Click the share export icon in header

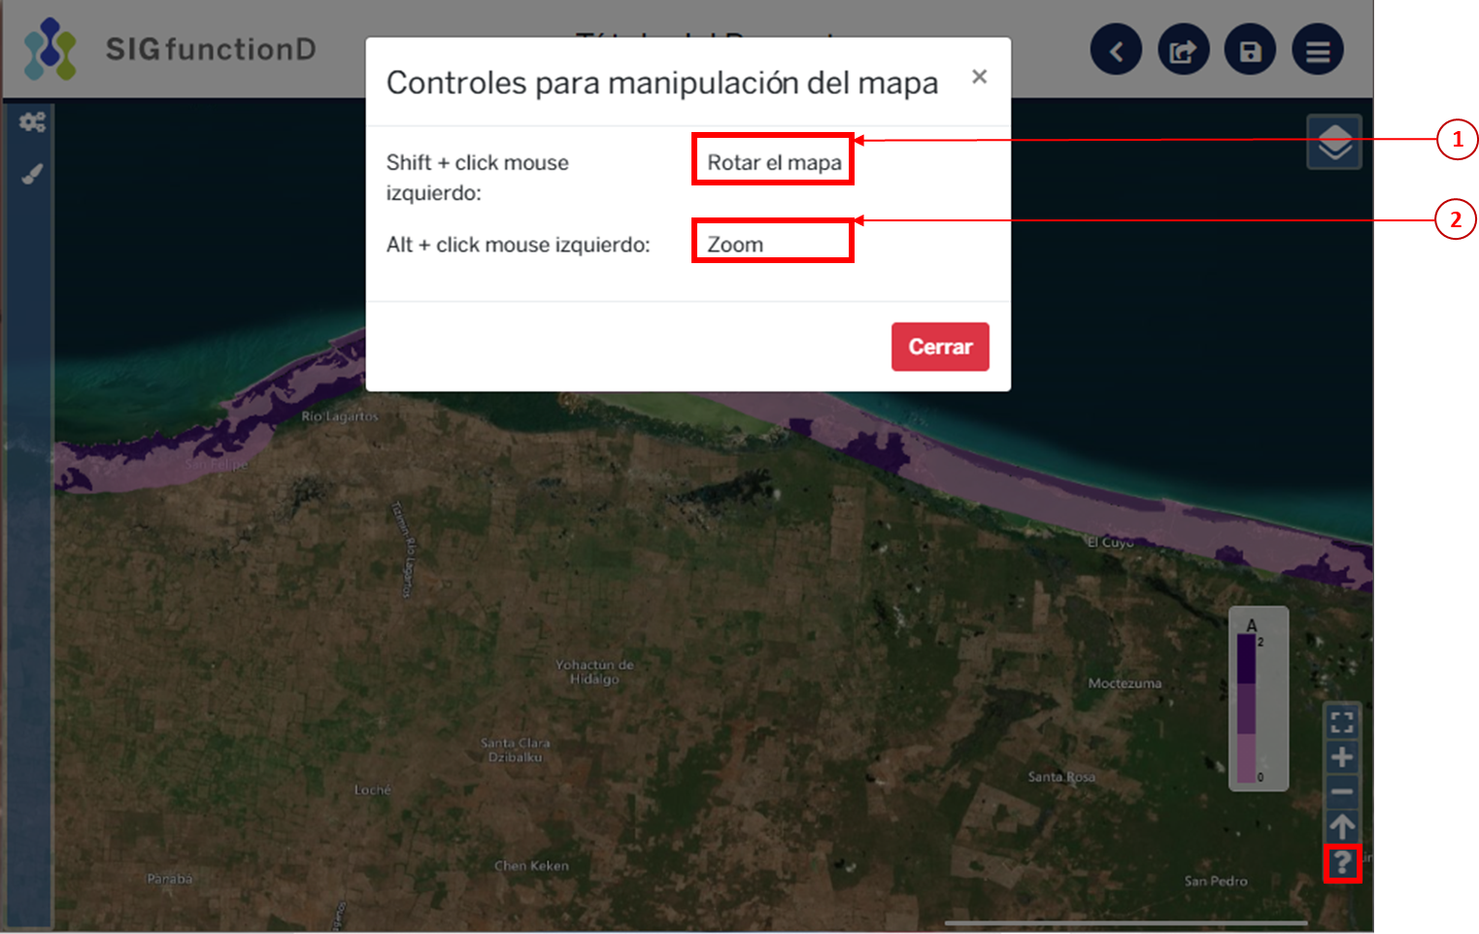1183,50
